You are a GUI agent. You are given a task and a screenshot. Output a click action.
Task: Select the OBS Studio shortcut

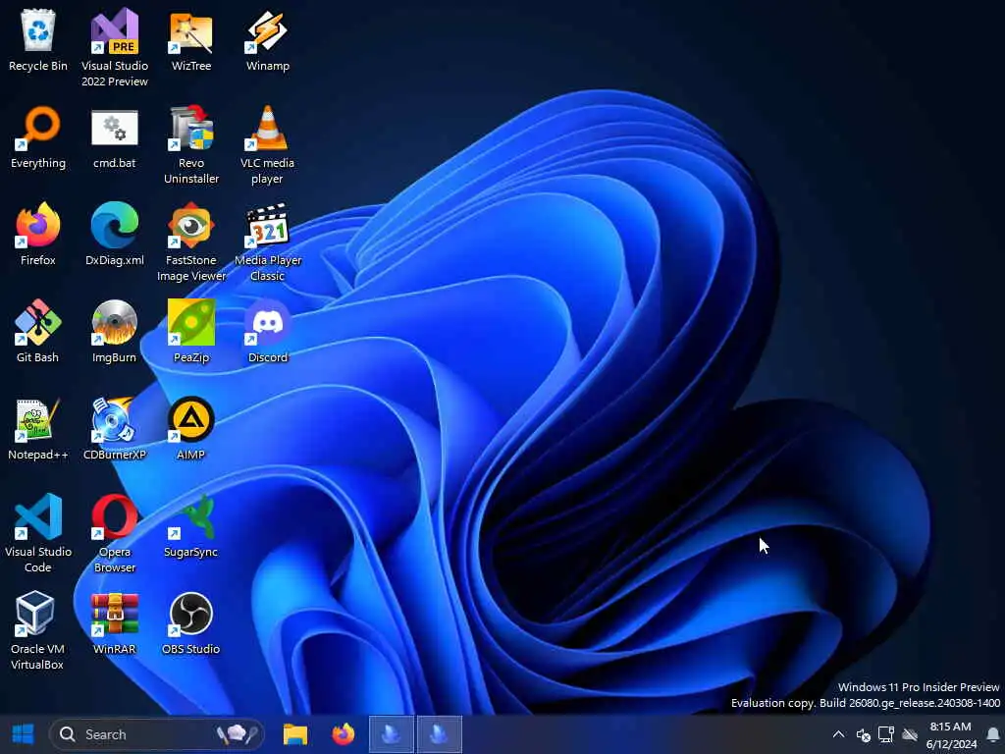(191, 623)
